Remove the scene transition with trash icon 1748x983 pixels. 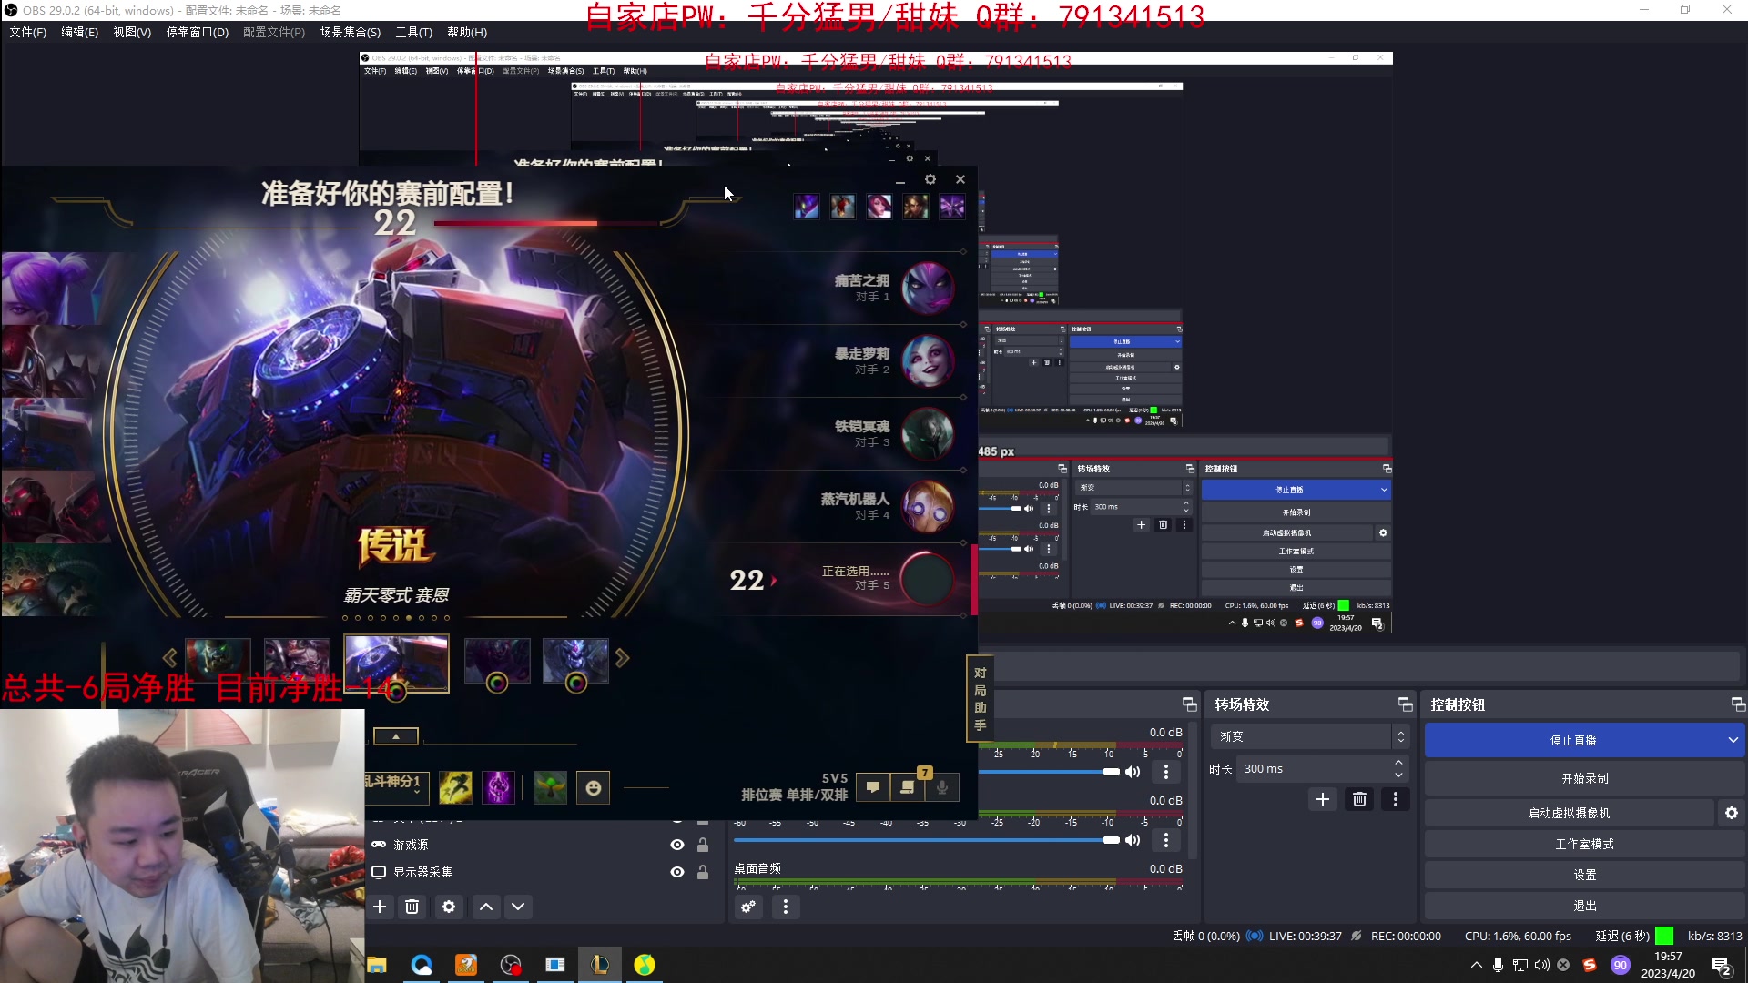1359,799
